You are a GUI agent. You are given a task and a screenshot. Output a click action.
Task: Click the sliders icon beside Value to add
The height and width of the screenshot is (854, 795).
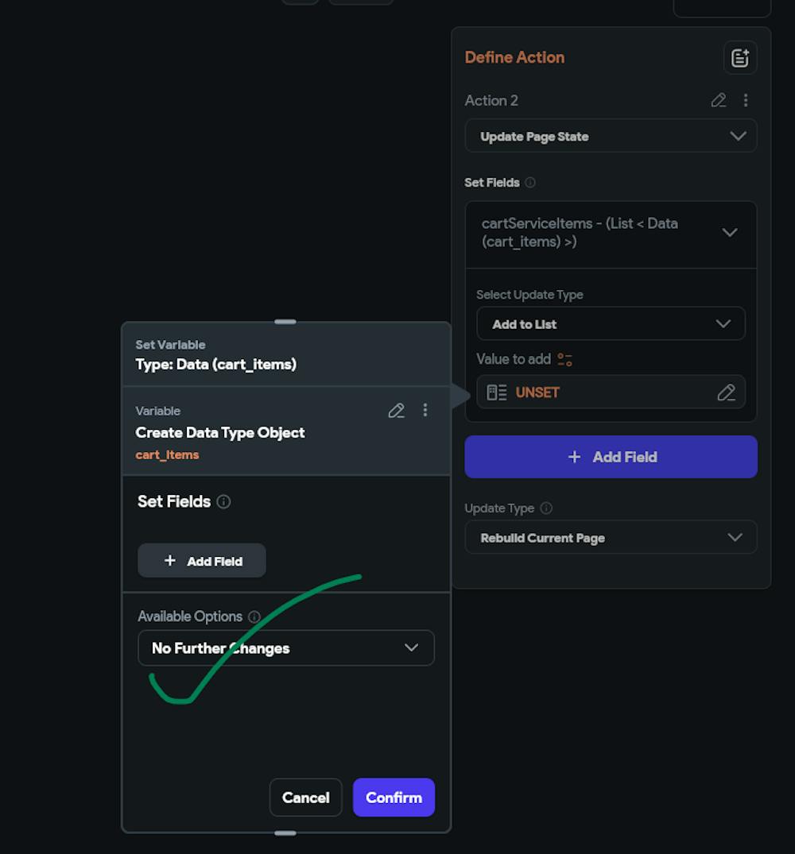click(x=564, y=360)
